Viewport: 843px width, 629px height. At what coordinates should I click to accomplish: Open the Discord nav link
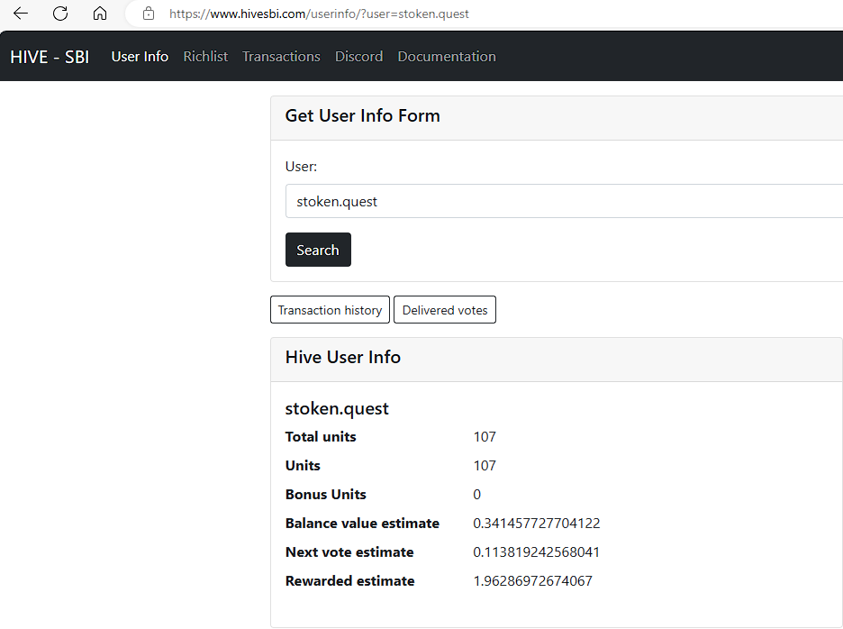(x=359, y=57)
